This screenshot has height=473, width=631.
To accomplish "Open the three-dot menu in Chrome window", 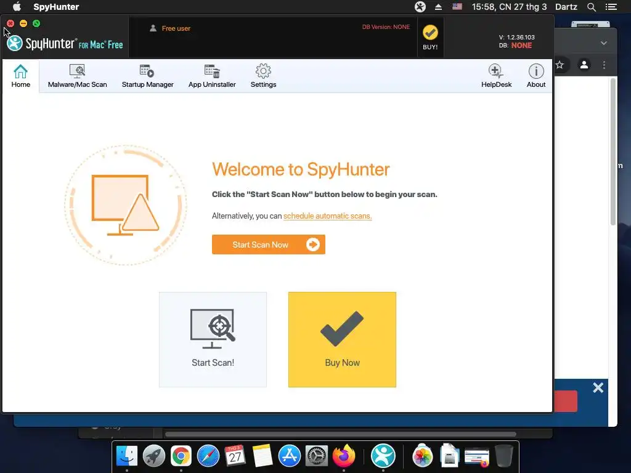I will click(x=604, y=65).
